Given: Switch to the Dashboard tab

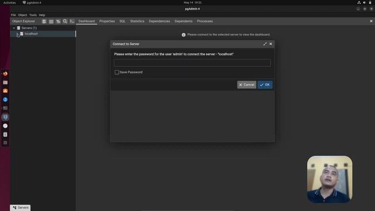Looking at the screenshot, I should pos(87,21).
